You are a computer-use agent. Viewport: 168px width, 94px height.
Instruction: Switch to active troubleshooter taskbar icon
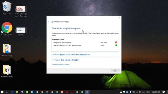[x=87, y=92]
